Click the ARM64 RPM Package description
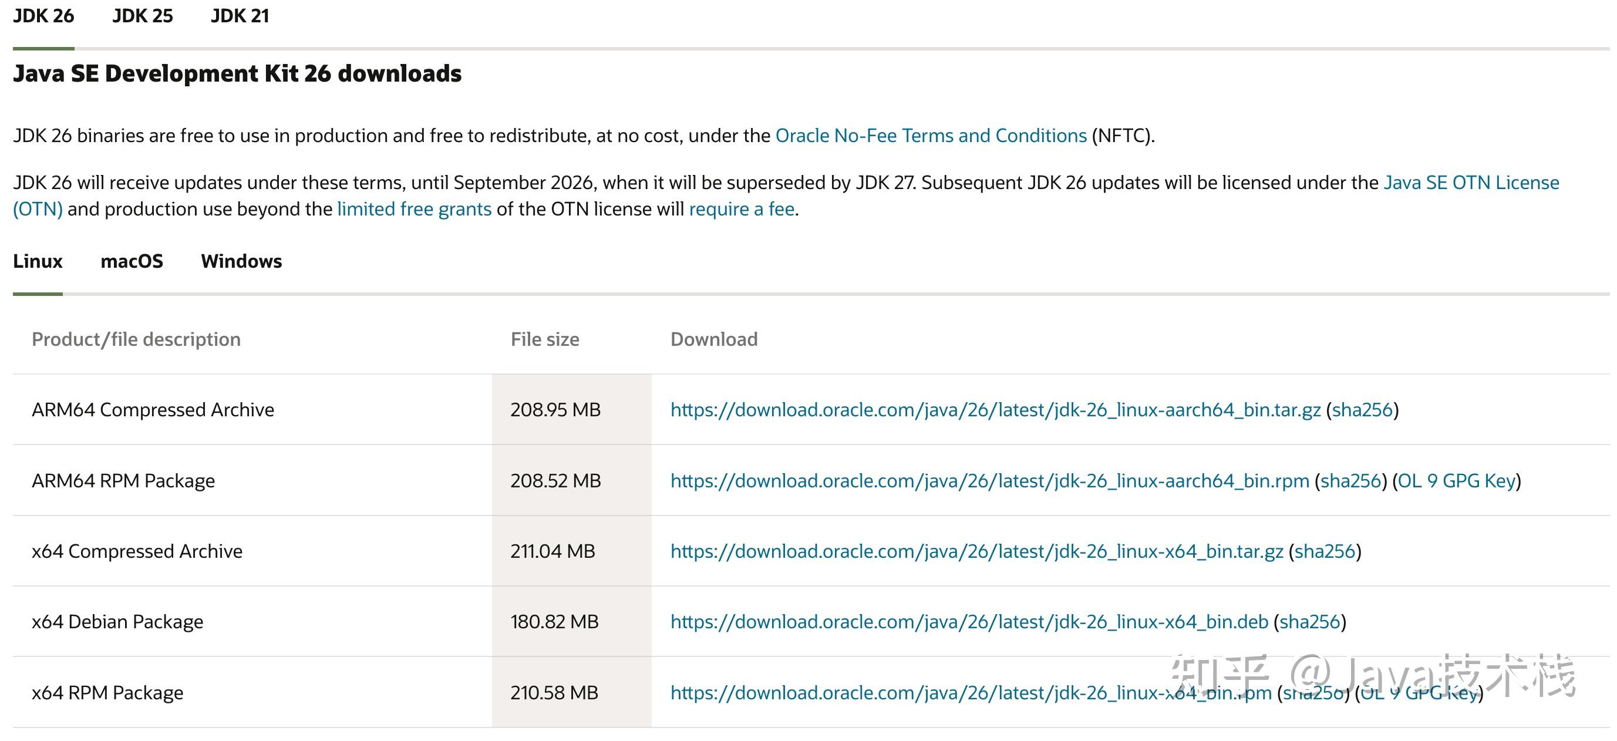 click(123, 481)
